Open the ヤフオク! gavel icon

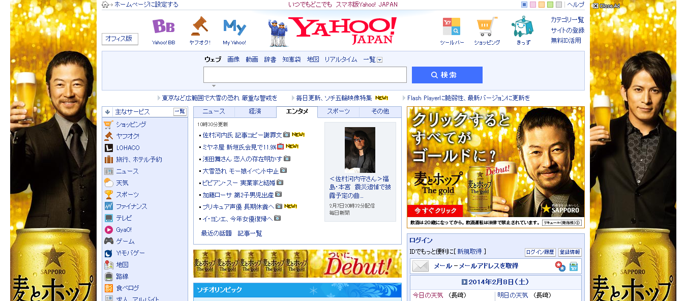[199, 26]
